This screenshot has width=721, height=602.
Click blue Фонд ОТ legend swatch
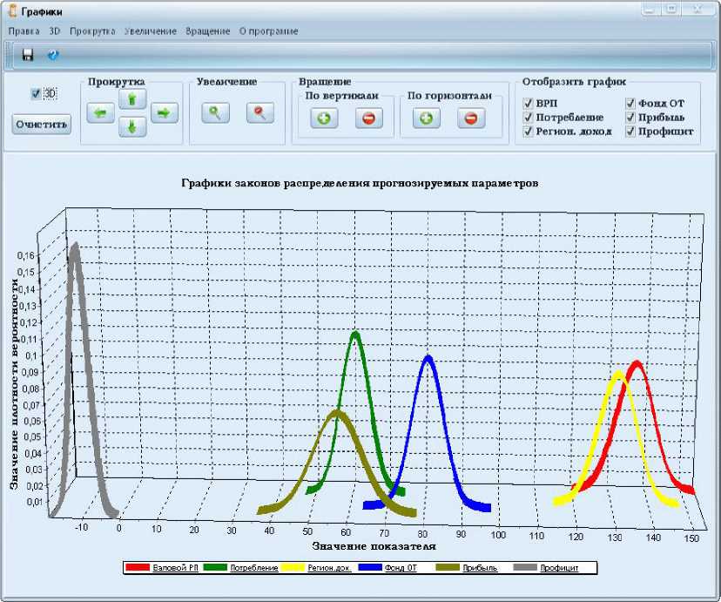click(370, 567)
